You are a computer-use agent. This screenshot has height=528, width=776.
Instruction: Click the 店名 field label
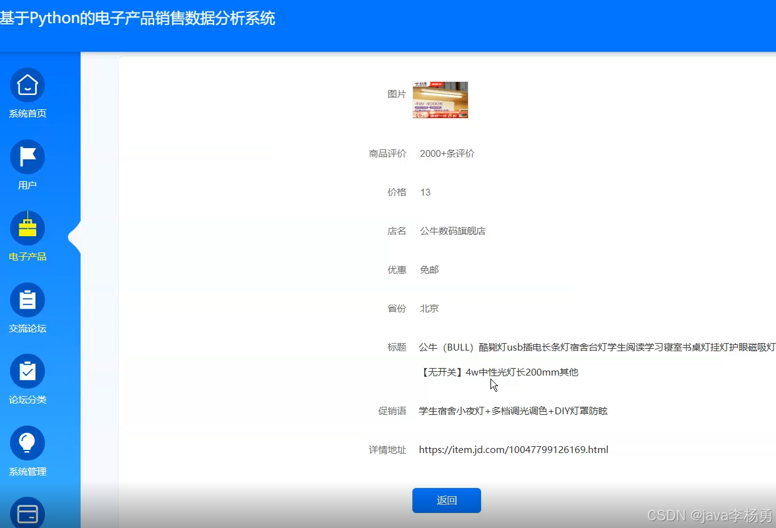coord(397,231)
